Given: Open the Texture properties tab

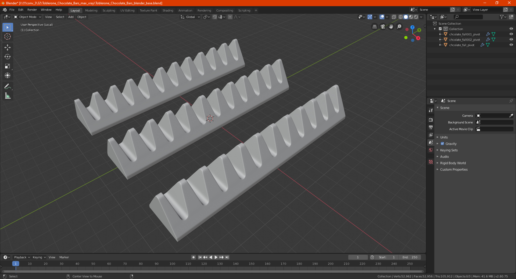Looking at the screenshot, I should coord(431,162).
